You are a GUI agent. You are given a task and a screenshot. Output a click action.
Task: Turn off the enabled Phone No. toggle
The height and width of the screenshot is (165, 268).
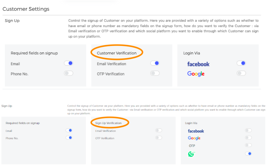(69, 138)
